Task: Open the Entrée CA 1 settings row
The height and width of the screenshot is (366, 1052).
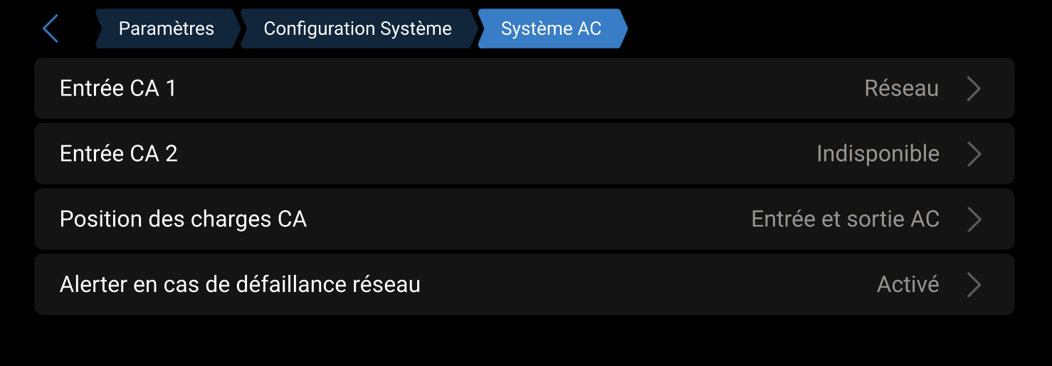Action: coord(524,88)
